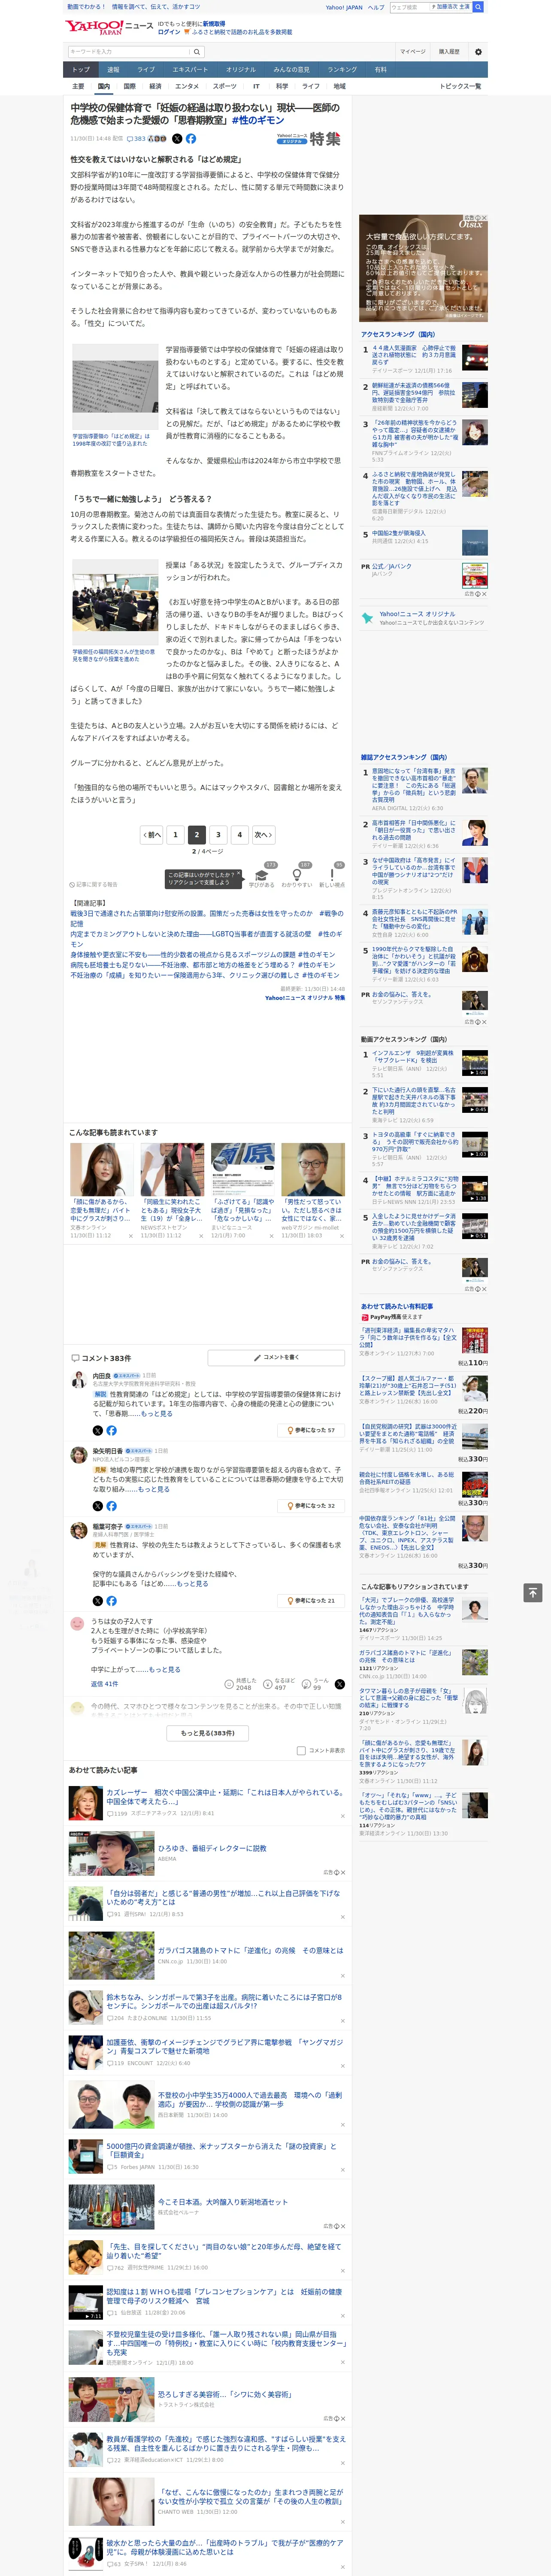Click the Yahoo!ニュース オリジナル bird icon
Image resolution: width=551 pixels, height=2576 pixels.
[368, 618]
